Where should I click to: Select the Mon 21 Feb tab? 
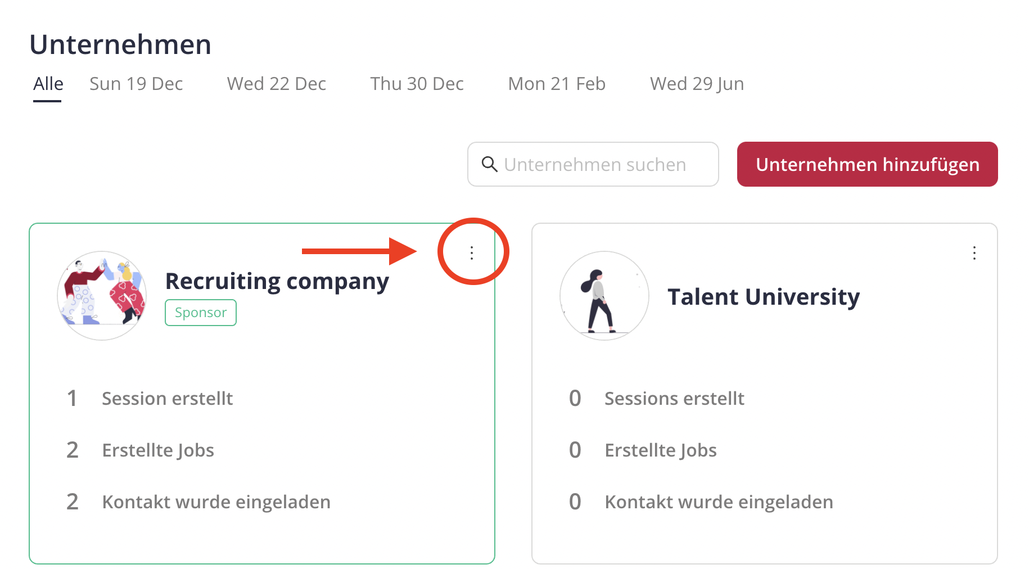tap(557, 84)
